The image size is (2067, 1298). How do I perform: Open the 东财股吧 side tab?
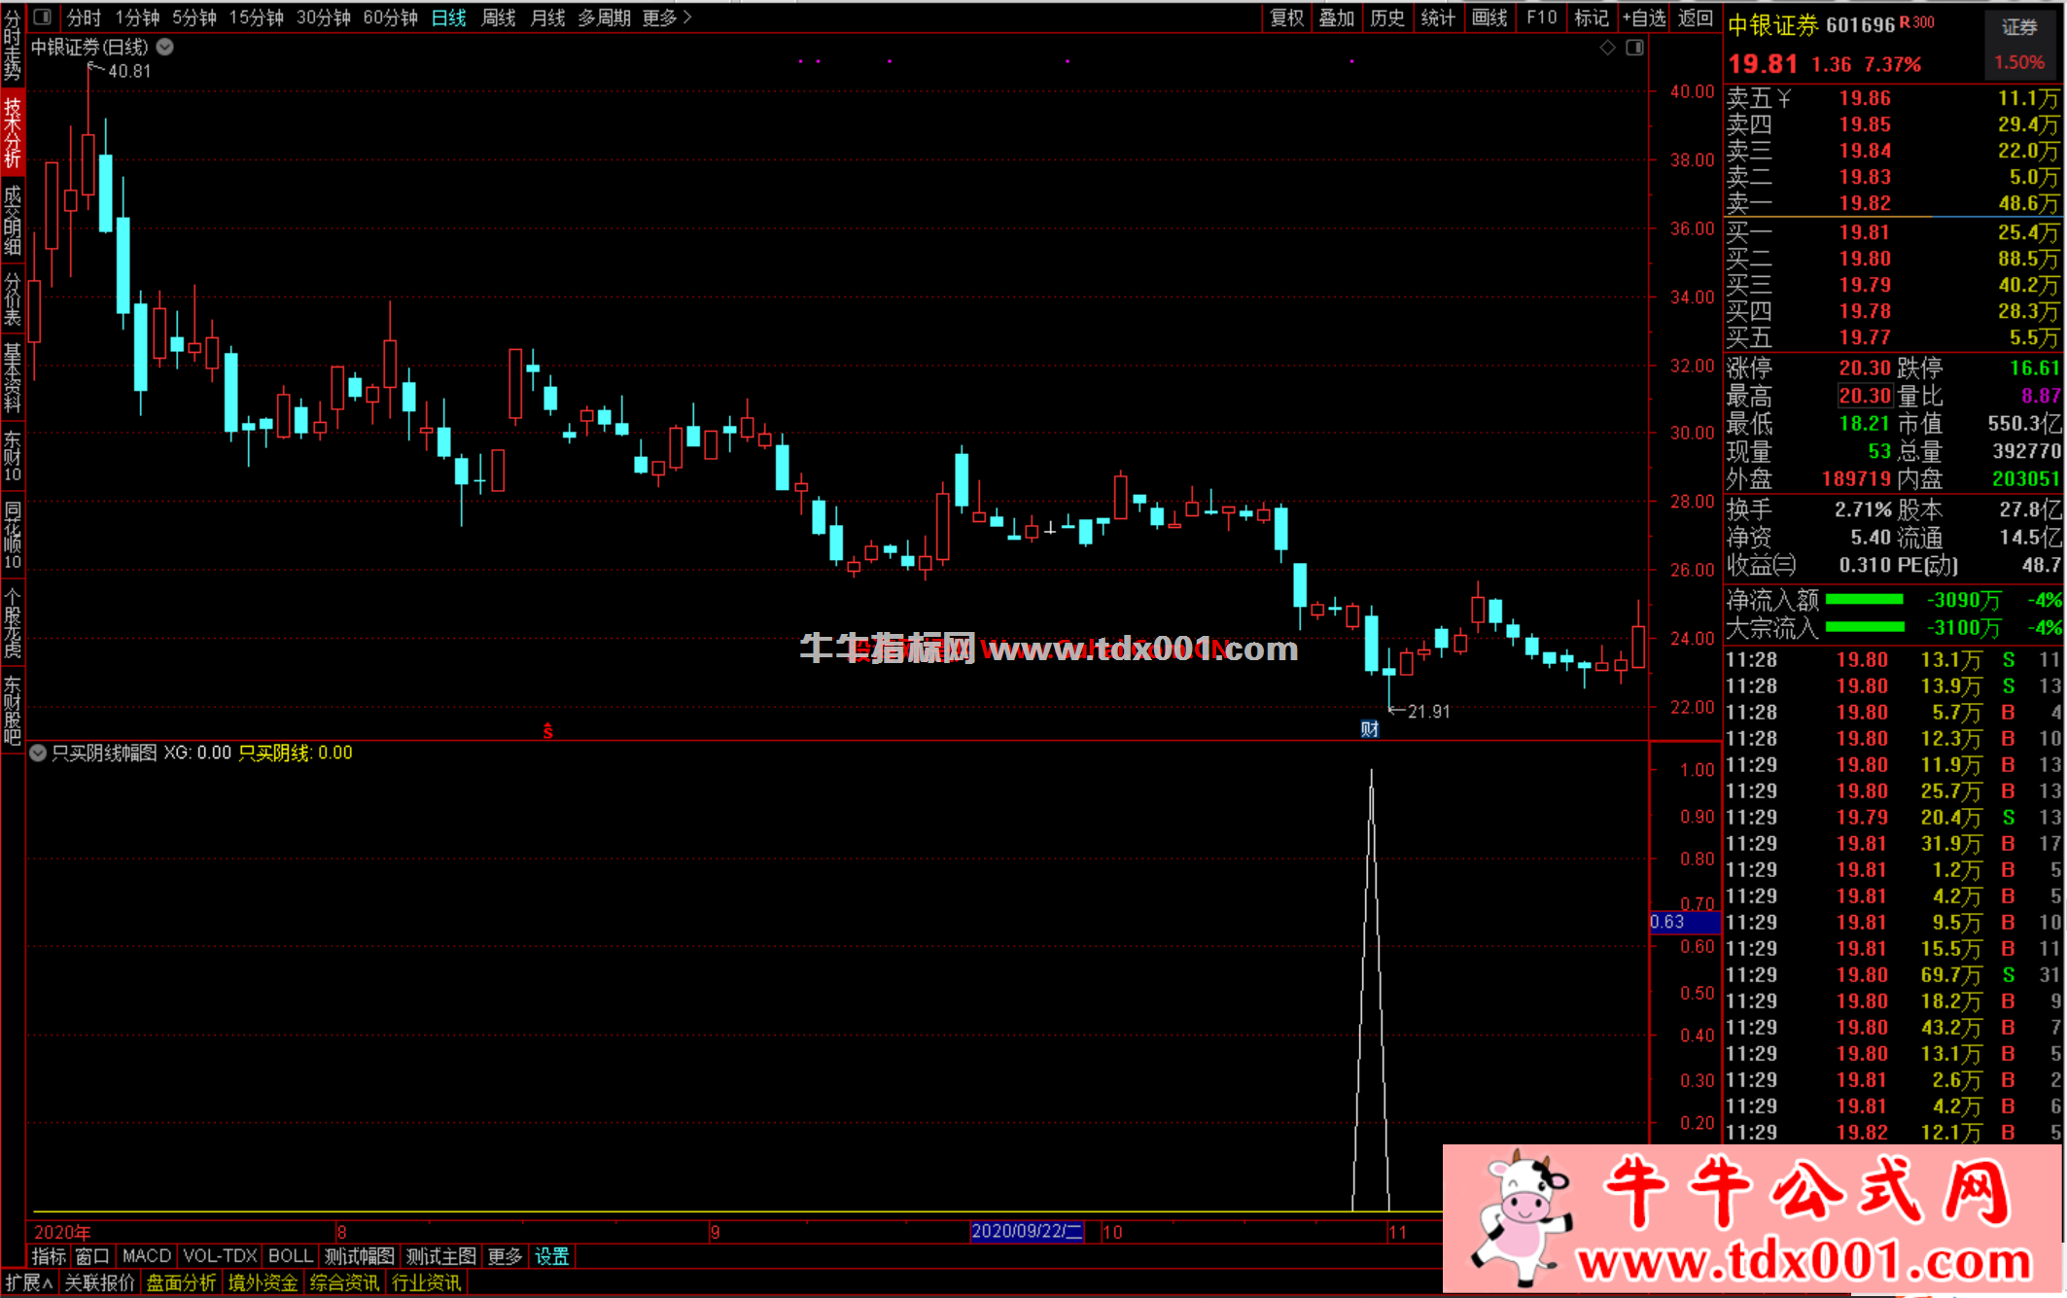[13, 710]
